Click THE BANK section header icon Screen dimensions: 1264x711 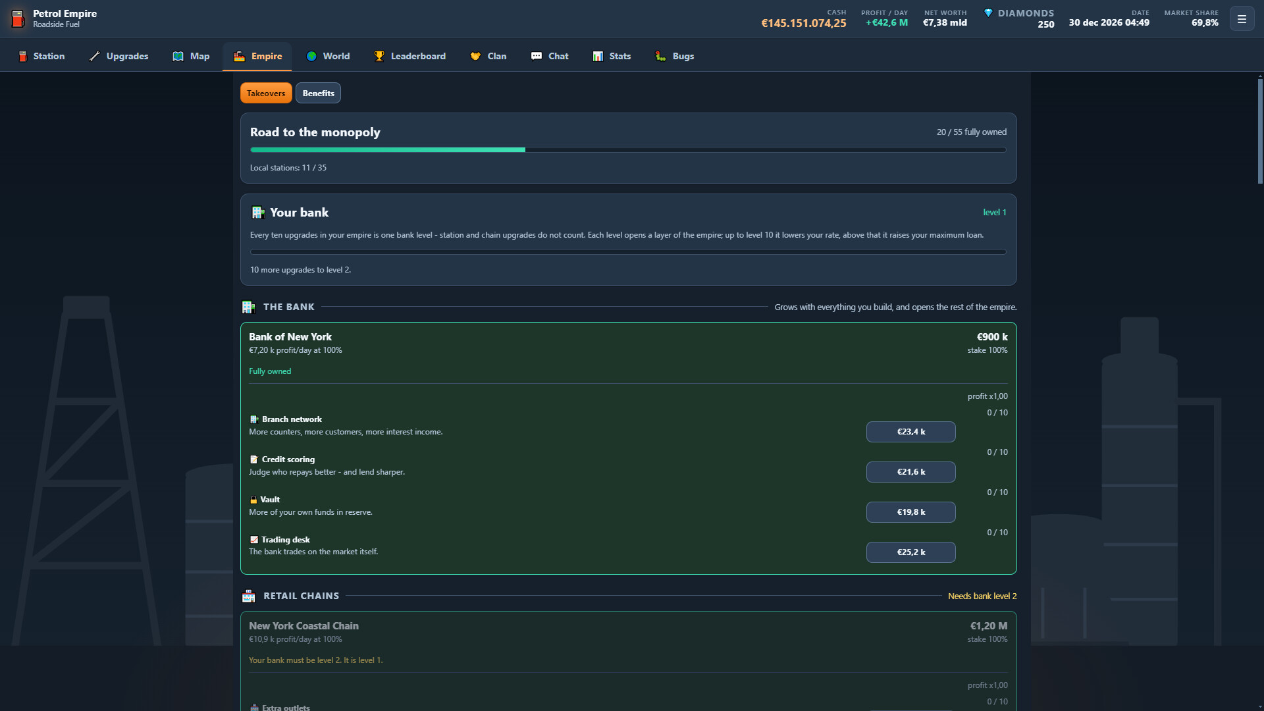click(248, 307)
